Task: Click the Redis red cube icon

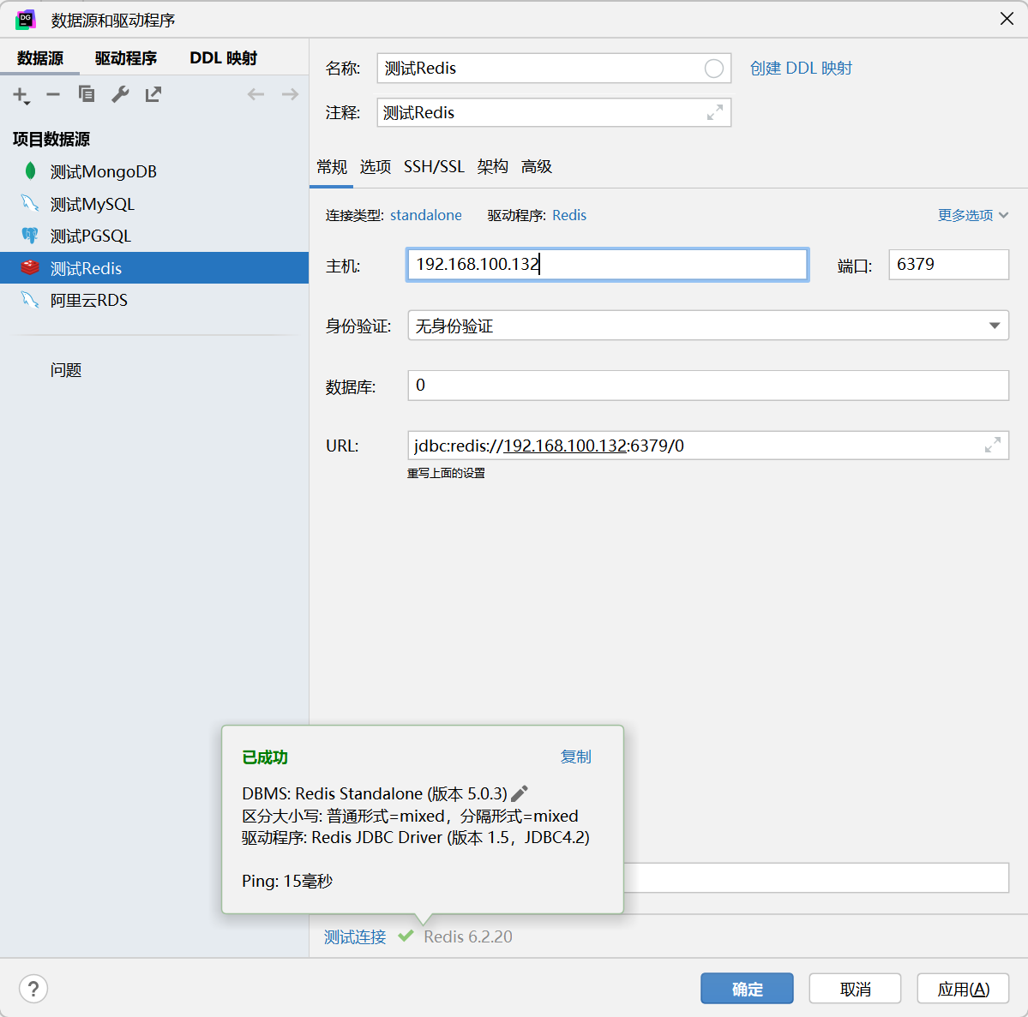Action: click(30, 267)
